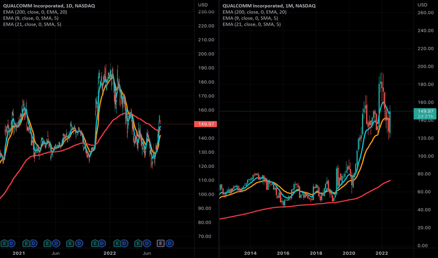Click the 230.00 level on daily price axis
Viewport: 438px width, 258px height.
pos(206,12)
